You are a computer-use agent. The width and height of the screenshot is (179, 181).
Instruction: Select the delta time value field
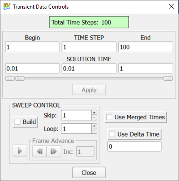(x=134, y=147)
